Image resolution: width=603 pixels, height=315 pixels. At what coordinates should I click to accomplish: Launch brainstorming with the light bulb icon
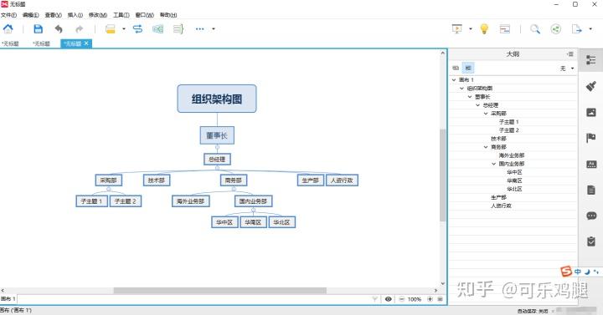pyautogui.click(x=484, y=28)
